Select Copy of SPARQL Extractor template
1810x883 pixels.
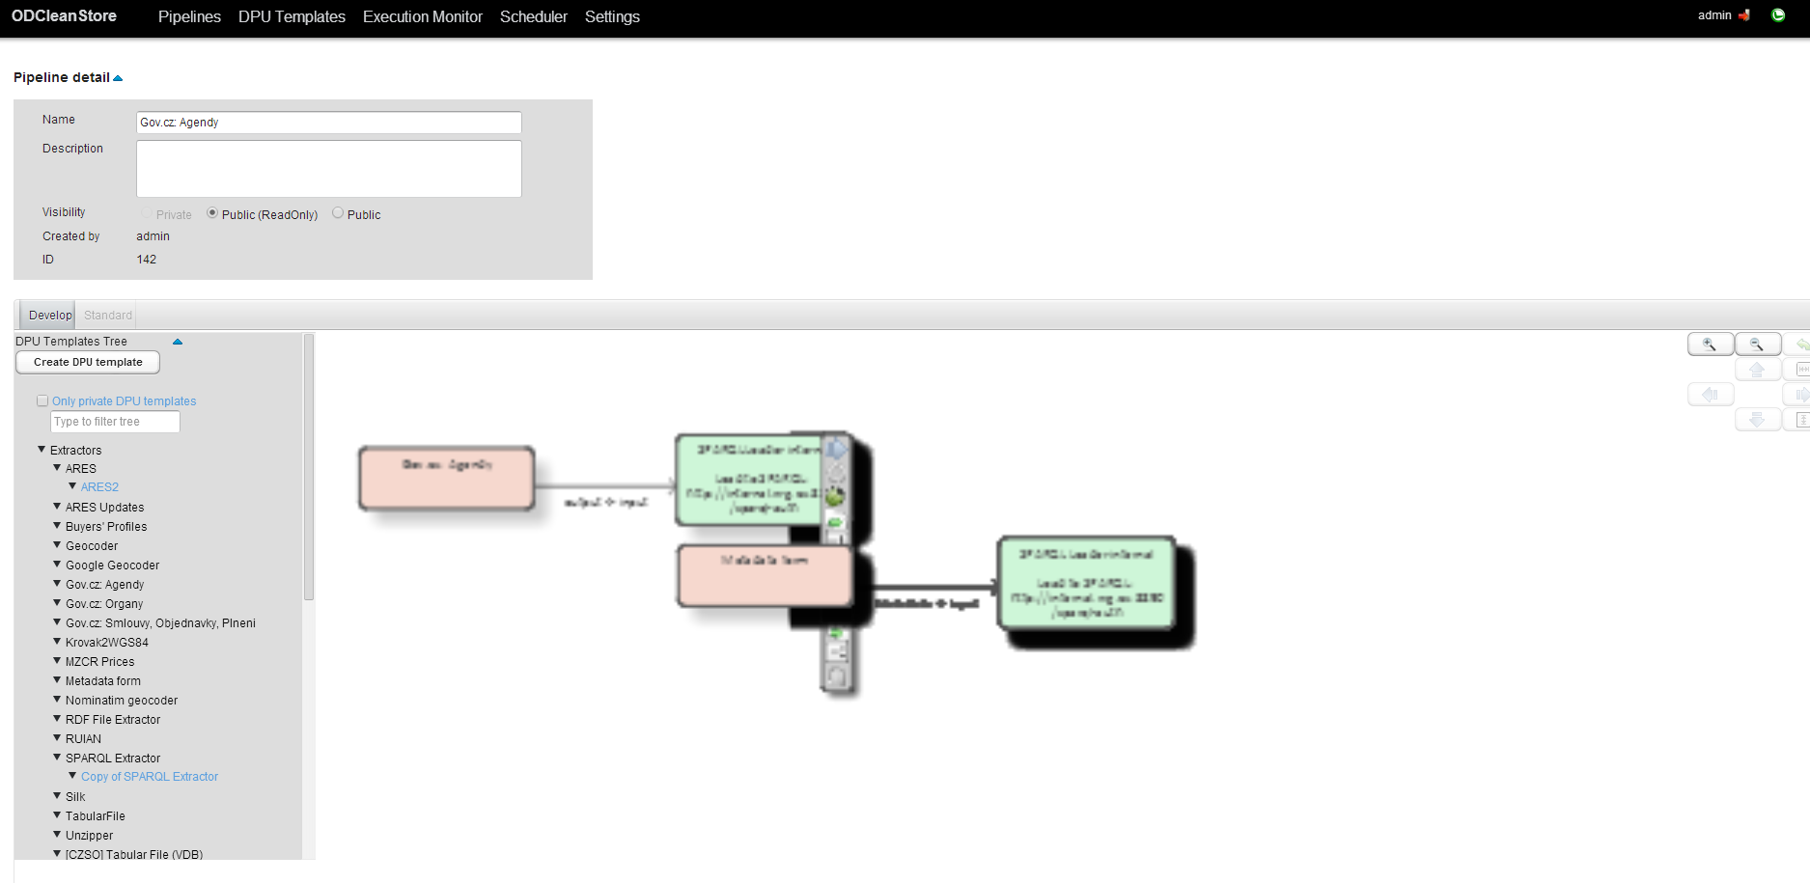pos(150,777)
